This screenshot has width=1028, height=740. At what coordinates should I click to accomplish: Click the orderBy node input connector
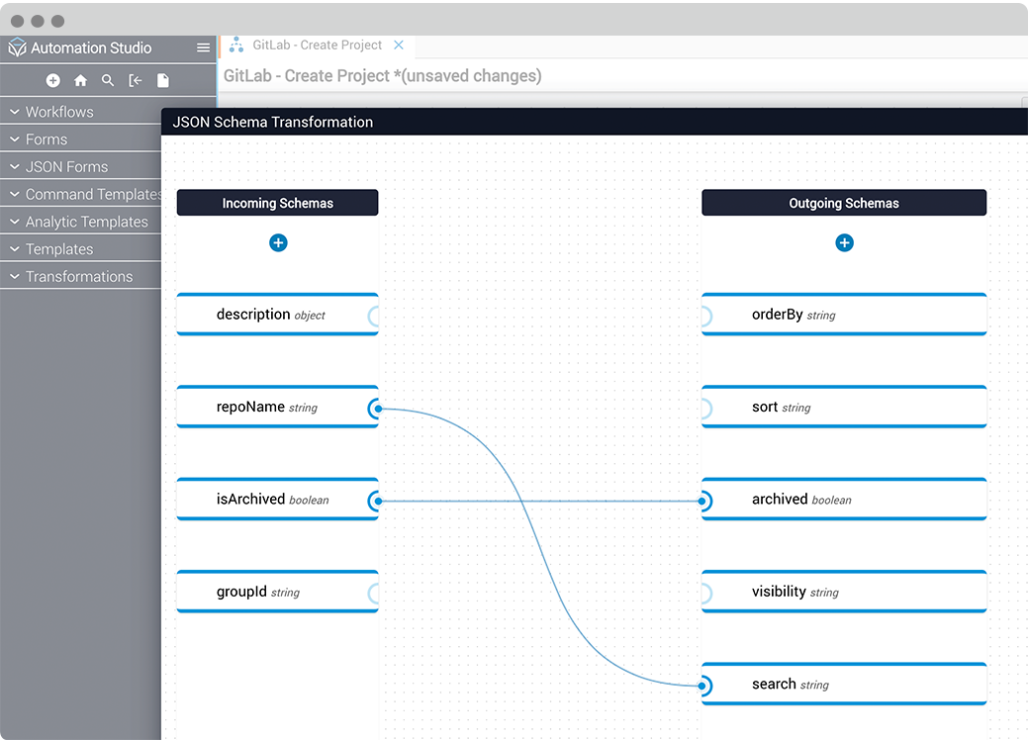pos(706,316)
